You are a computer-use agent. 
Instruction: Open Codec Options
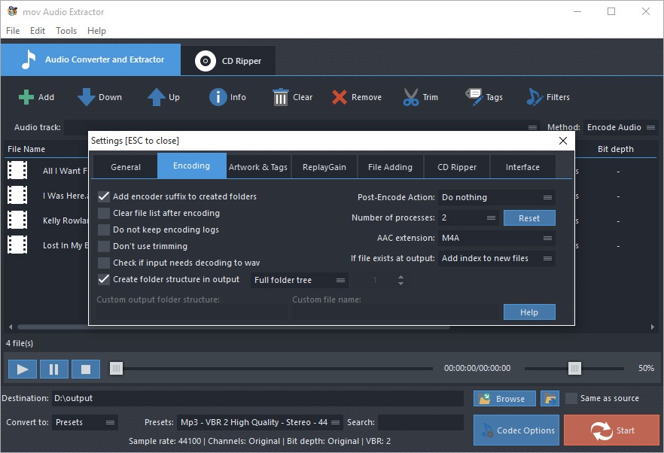tap(516, 430)
